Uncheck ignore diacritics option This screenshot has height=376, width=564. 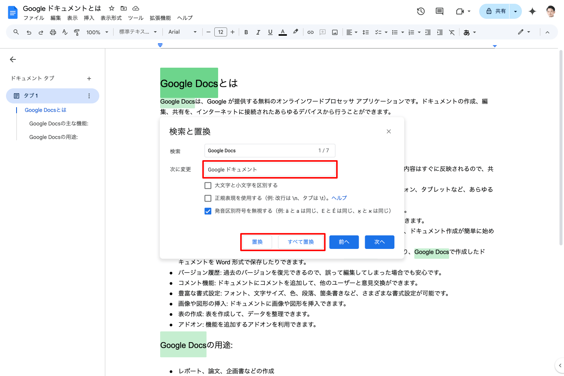(208, 211)
